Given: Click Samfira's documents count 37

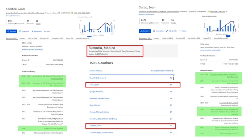Looking at the screenshot, I should click(28, 21).
